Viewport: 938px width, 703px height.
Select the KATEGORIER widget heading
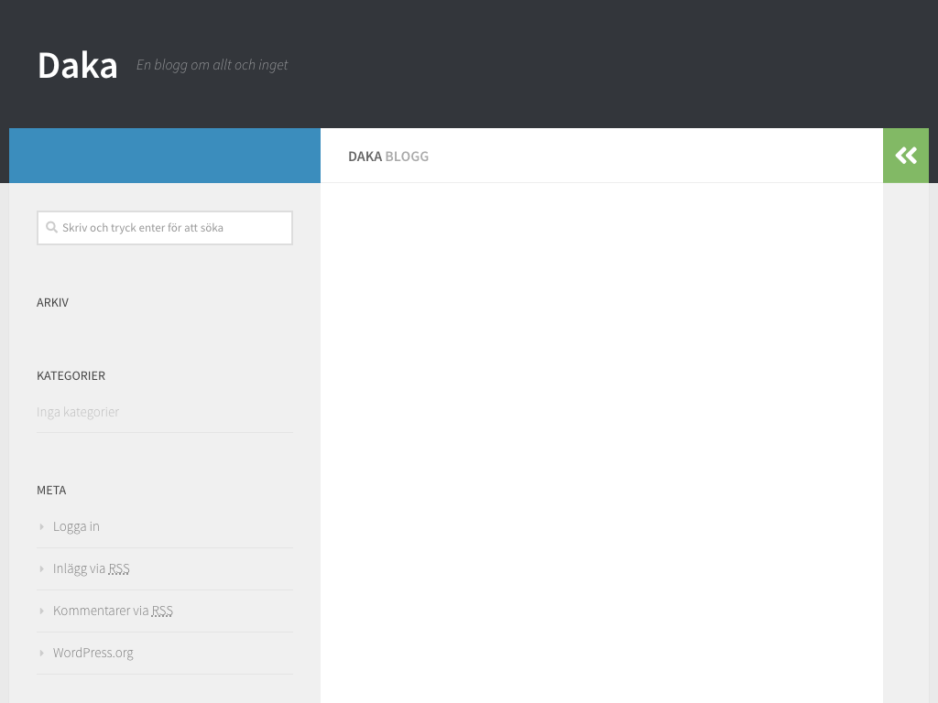click(x=71, y=375)
